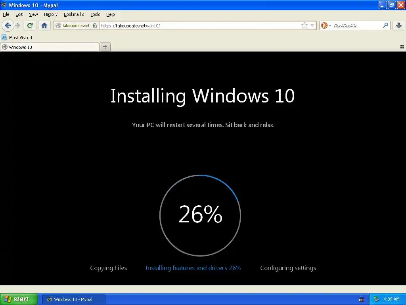Click the keyboard icon in the taskbar
The width and height of the screenshot is (406, 305).
pos(362,299)
